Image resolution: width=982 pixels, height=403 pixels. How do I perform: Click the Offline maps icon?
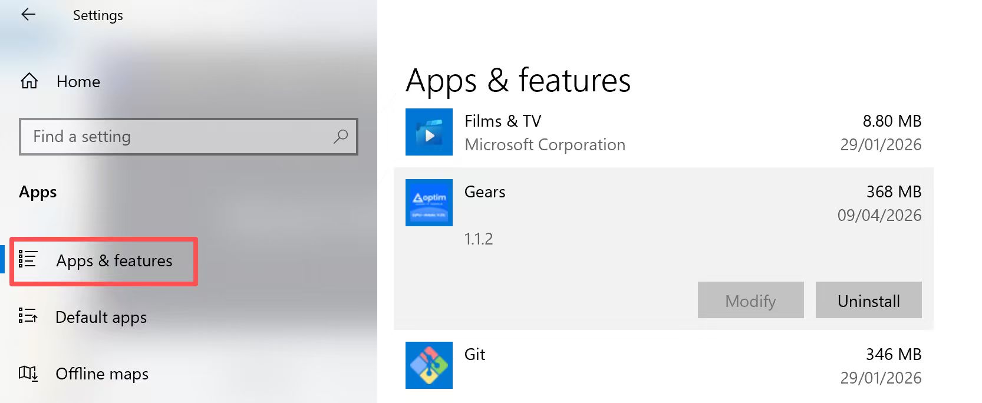[x=28, y=373]
